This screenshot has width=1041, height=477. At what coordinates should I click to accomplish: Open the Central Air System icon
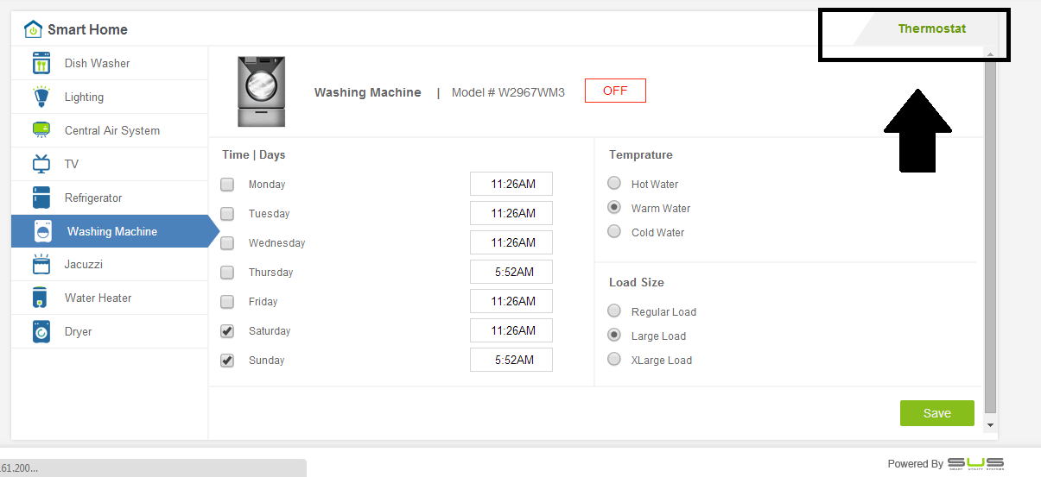[x=41, y=131]
